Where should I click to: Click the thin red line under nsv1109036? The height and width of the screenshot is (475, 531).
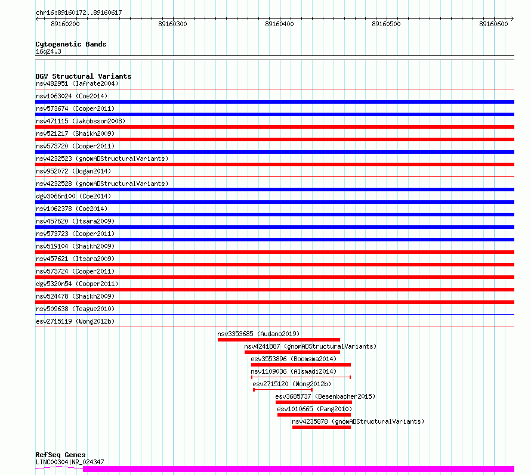301,377
